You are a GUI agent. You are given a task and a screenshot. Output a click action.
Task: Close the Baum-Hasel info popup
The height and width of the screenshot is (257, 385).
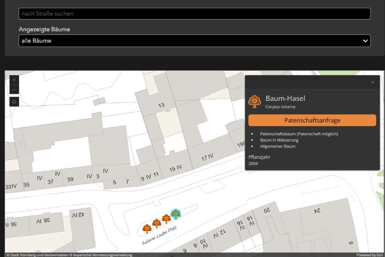[373, 82]
